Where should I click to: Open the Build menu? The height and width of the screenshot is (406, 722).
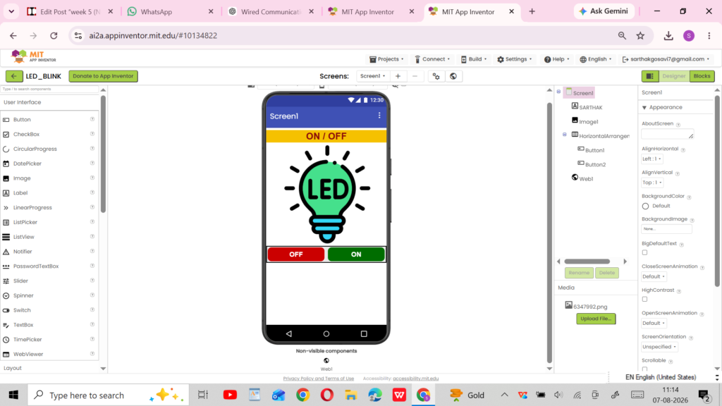474,59
